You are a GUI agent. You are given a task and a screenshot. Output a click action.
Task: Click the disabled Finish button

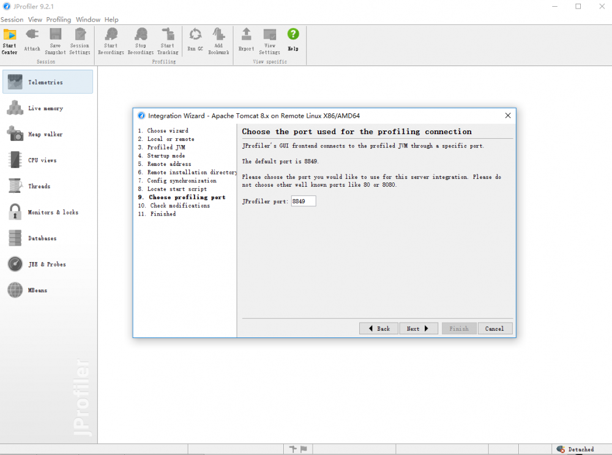click(459, 328)
